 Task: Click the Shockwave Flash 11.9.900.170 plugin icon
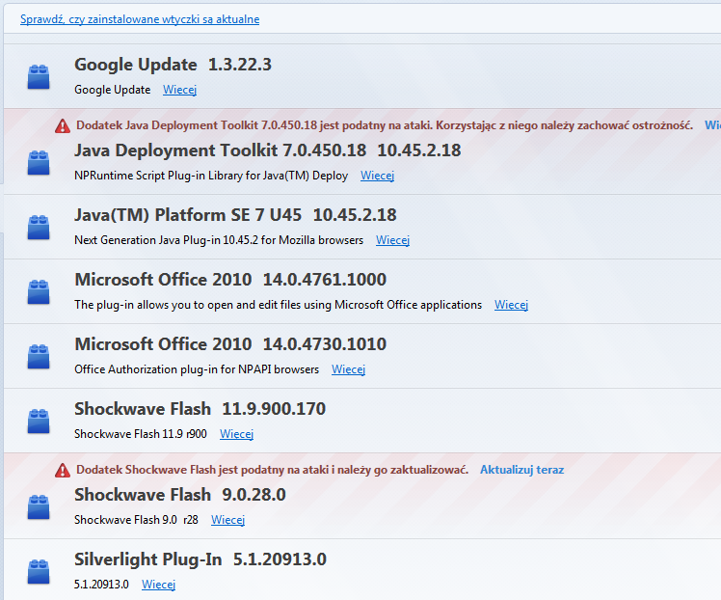point(39,421)
